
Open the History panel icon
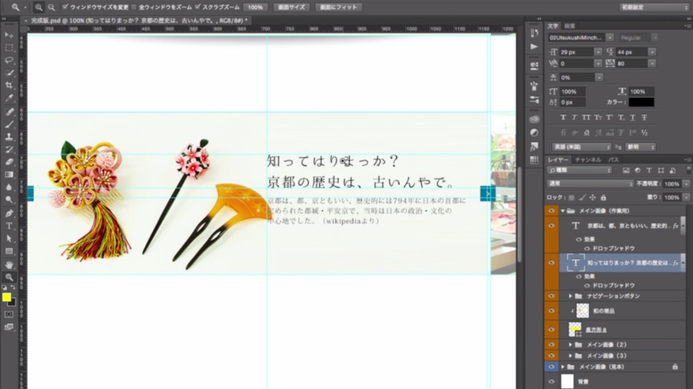click(534, 33)
